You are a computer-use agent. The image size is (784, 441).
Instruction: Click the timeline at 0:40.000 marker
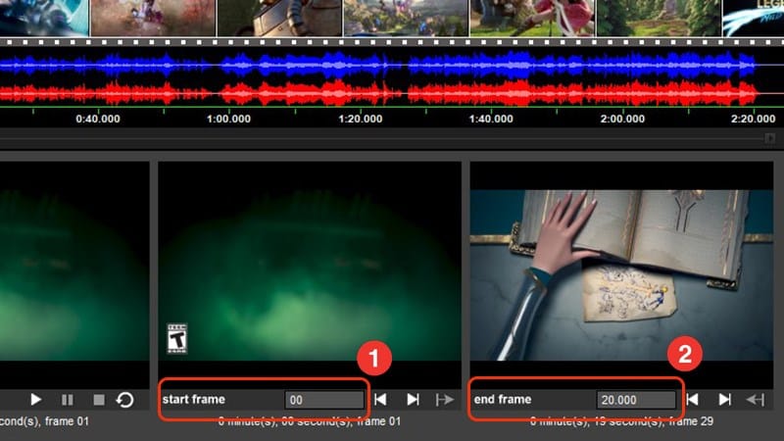click(x=98, y=119)
